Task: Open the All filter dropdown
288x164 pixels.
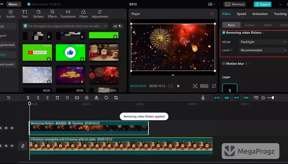Action: pos(118,26)
